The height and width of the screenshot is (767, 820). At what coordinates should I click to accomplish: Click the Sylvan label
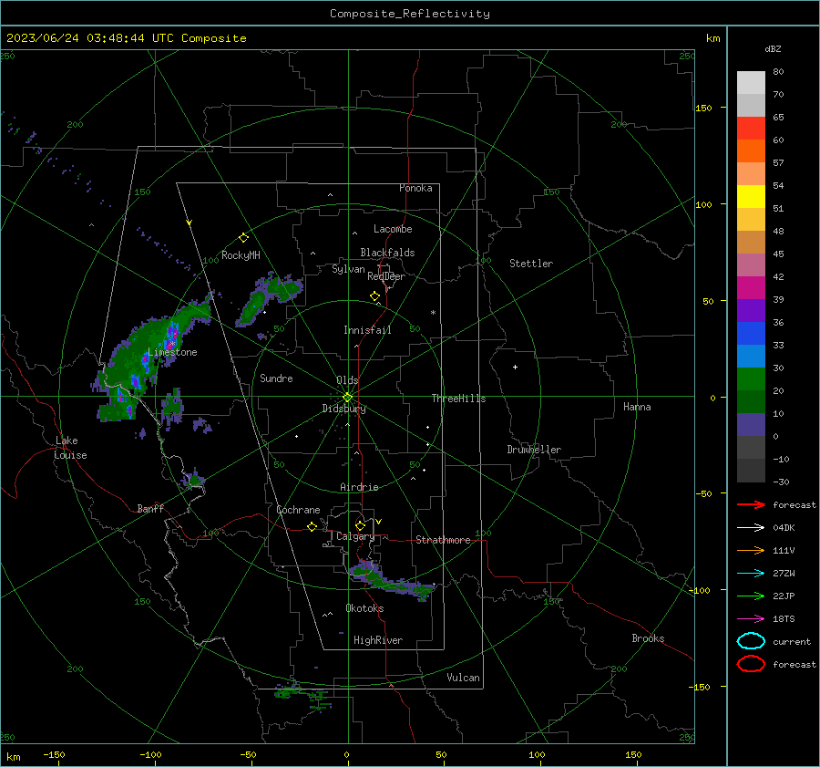(348, 269)
